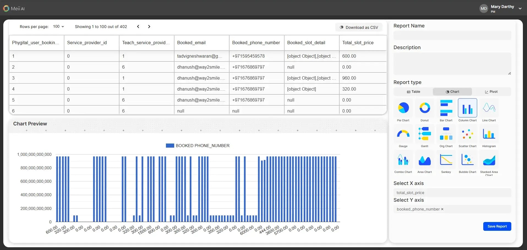Image resolution: width=527 pixels, height=250 pixels.
Task: Choose the Gauge chart icon
Action: click(403, 134)
